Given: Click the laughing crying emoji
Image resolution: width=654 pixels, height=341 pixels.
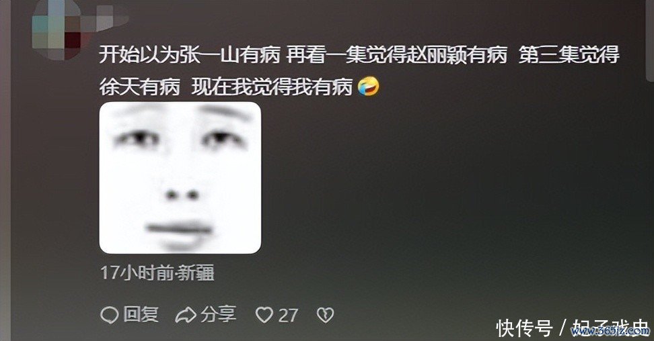Looking at the screenshot, I should tap(369, 87).
